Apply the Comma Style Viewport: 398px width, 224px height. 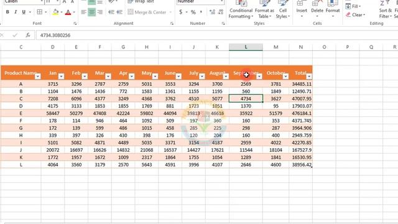[201, 12]
